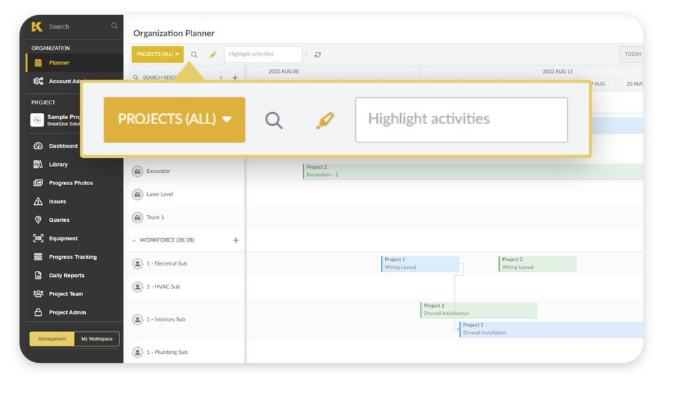Open the Planner calendar icon in sidebar
This screenshot has width=698, height=407.
38,63
